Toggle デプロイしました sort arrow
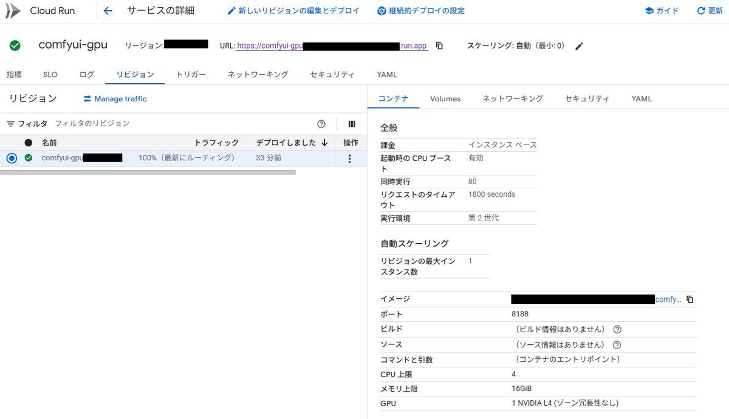Viewport: 729px width, 419px height. pyautogui.click(x=324, y=143)
